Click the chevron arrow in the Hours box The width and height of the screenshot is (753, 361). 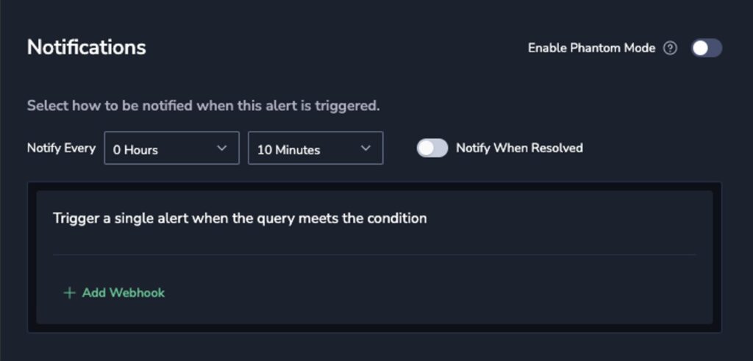222,149
